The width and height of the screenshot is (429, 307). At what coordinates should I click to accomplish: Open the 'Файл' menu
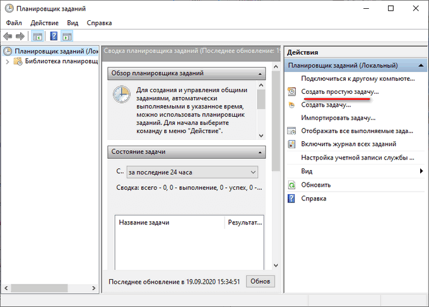point(14,23)
